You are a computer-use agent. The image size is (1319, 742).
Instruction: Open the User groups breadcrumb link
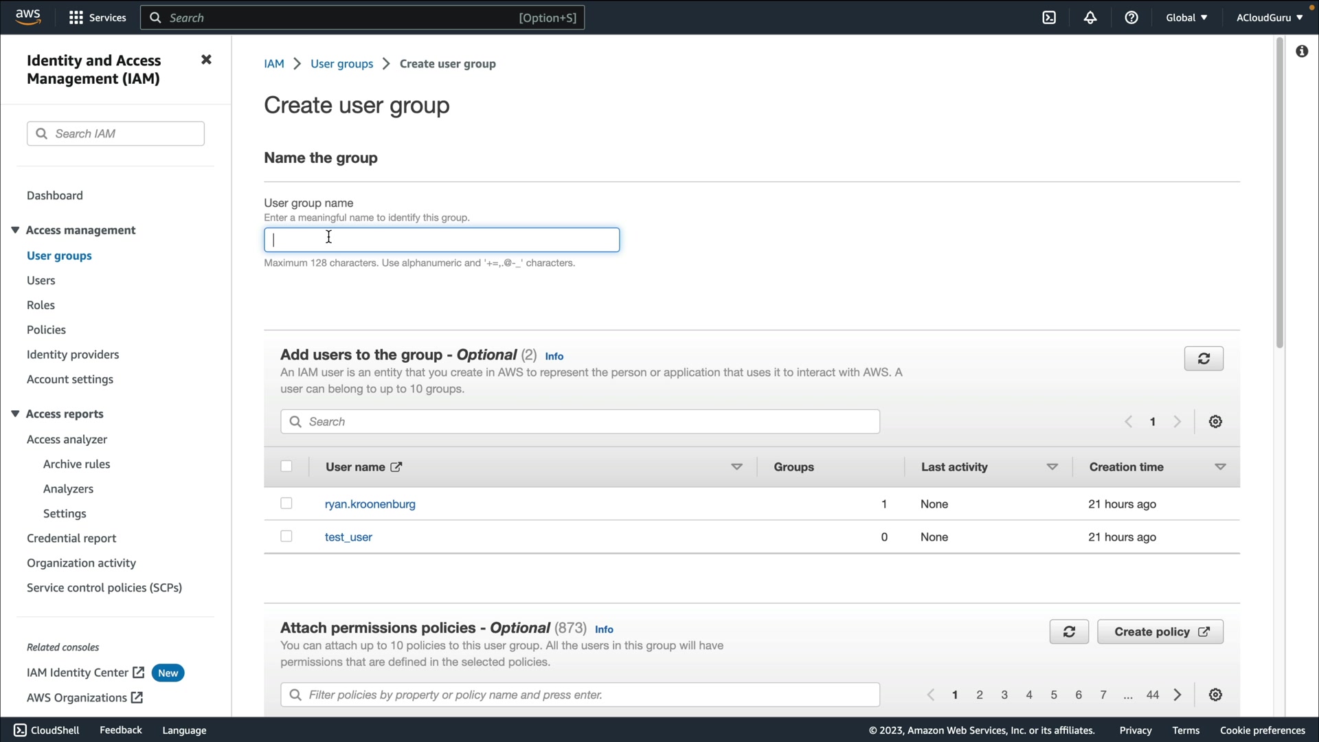pos(341,64)
